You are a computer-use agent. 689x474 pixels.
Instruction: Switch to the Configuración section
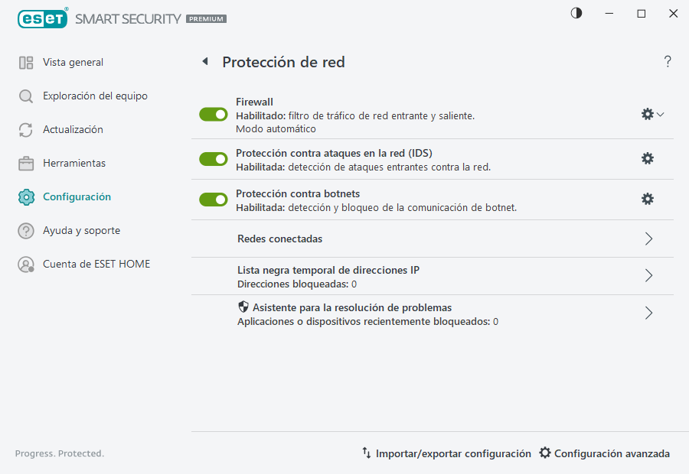tap(24, 196)
